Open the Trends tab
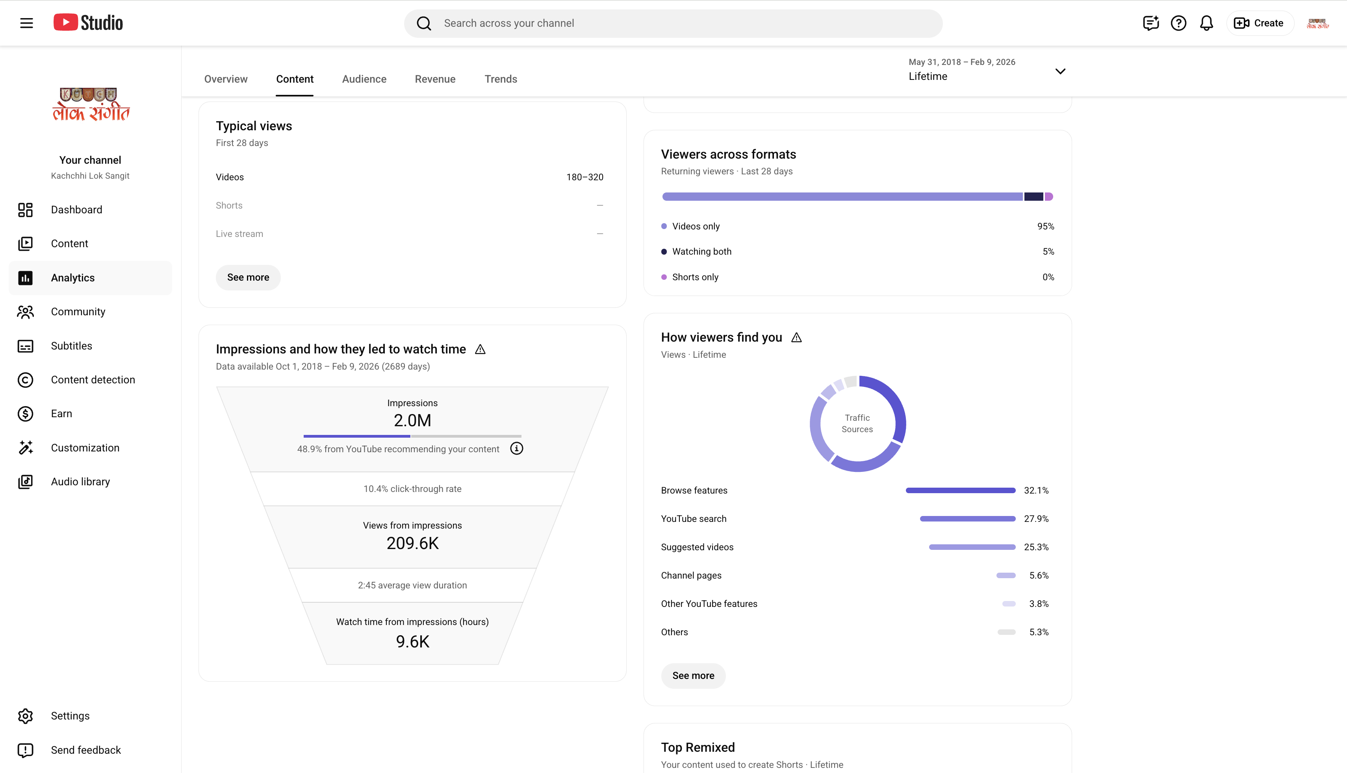Viewport: 1347px width, 773px height. (x=501, y=79)
